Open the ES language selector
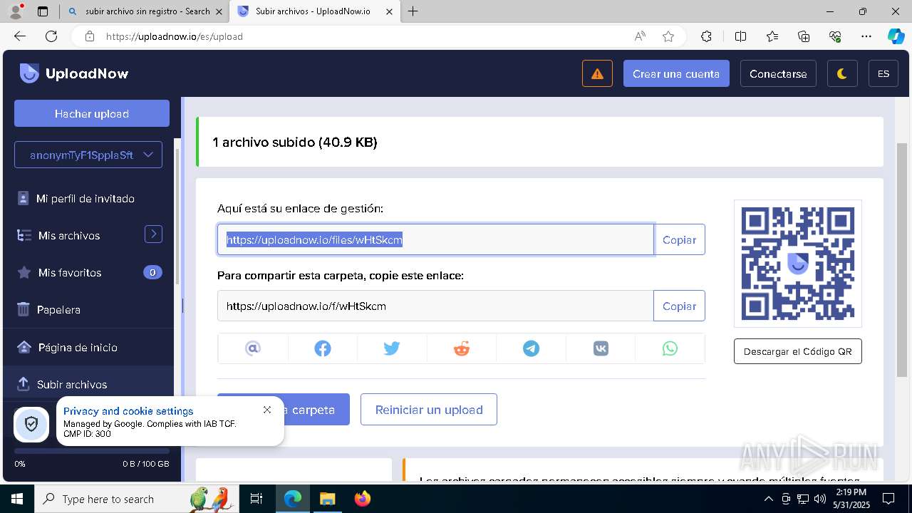The image size is (912, 513). pyautogui.click(x=883, y=73)
